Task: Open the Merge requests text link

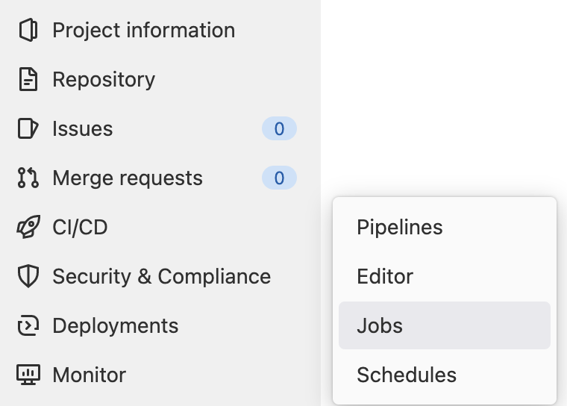Action: click(x=128, y=178)
